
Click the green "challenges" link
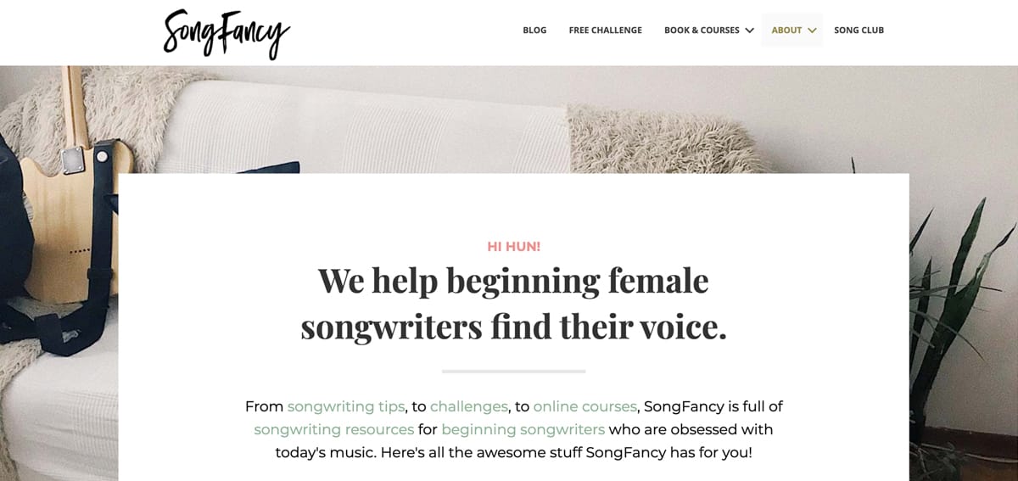coord(468,406)
